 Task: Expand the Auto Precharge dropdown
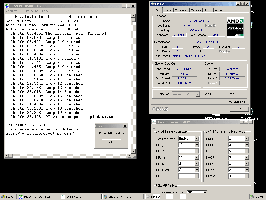(197, 139)
